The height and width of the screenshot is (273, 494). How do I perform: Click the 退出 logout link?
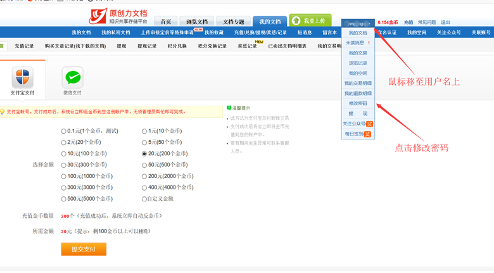445,22
